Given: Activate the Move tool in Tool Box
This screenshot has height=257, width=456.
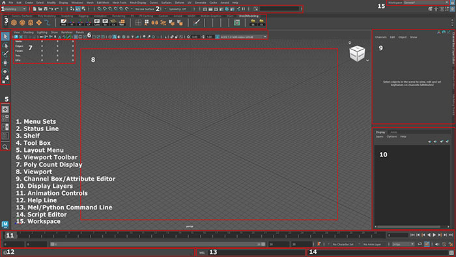Looking at the screenshot, I should [5, 63].
